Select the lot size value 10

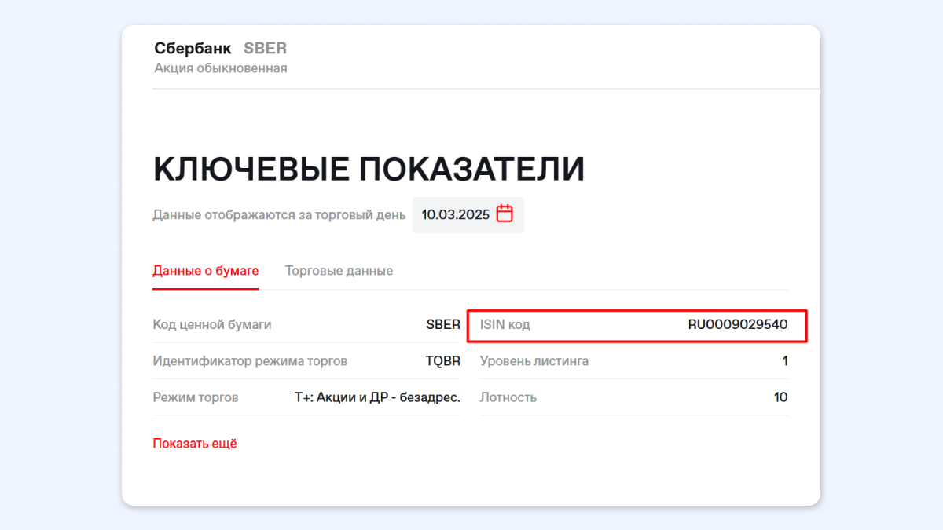(x=780, y=397)
